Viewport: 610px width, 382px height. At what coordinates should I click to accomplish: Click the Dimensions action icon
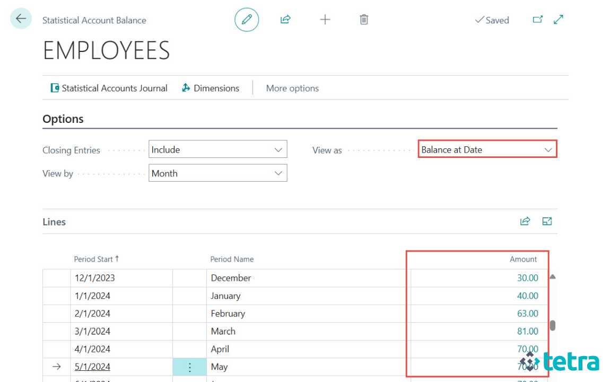[x=186, y=88]
